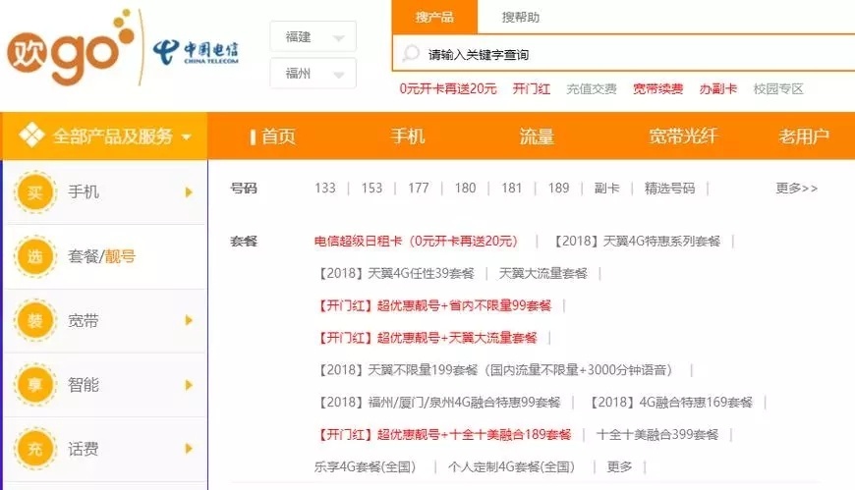Screen dimensions: 855x490
Task: Open 天翼4G特惠系列套餐 link
Action: click(636, 241)
